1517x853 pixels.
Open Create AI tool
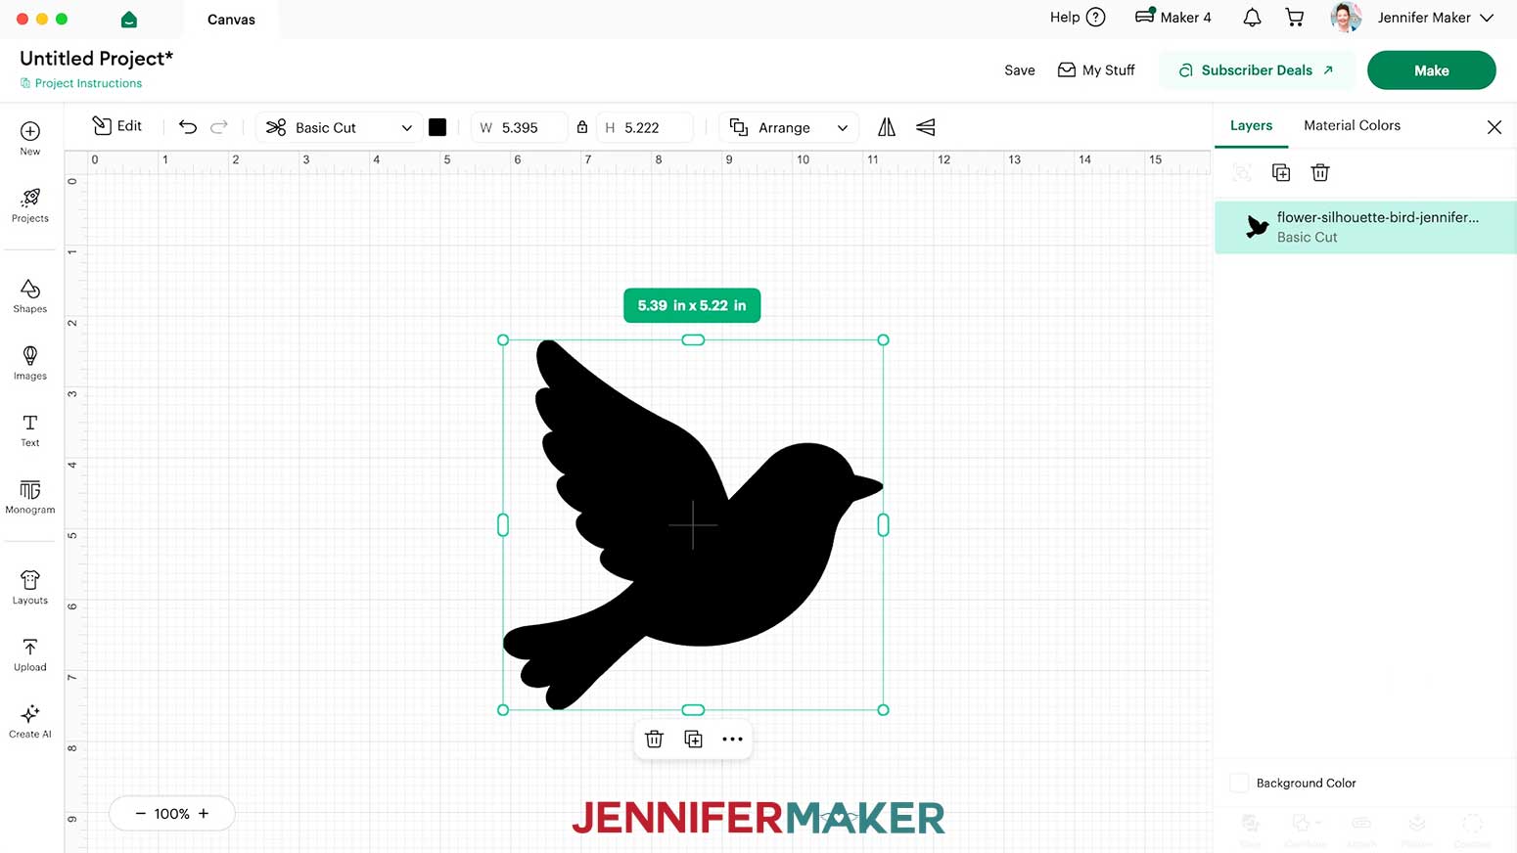click(x=30, y=722)
